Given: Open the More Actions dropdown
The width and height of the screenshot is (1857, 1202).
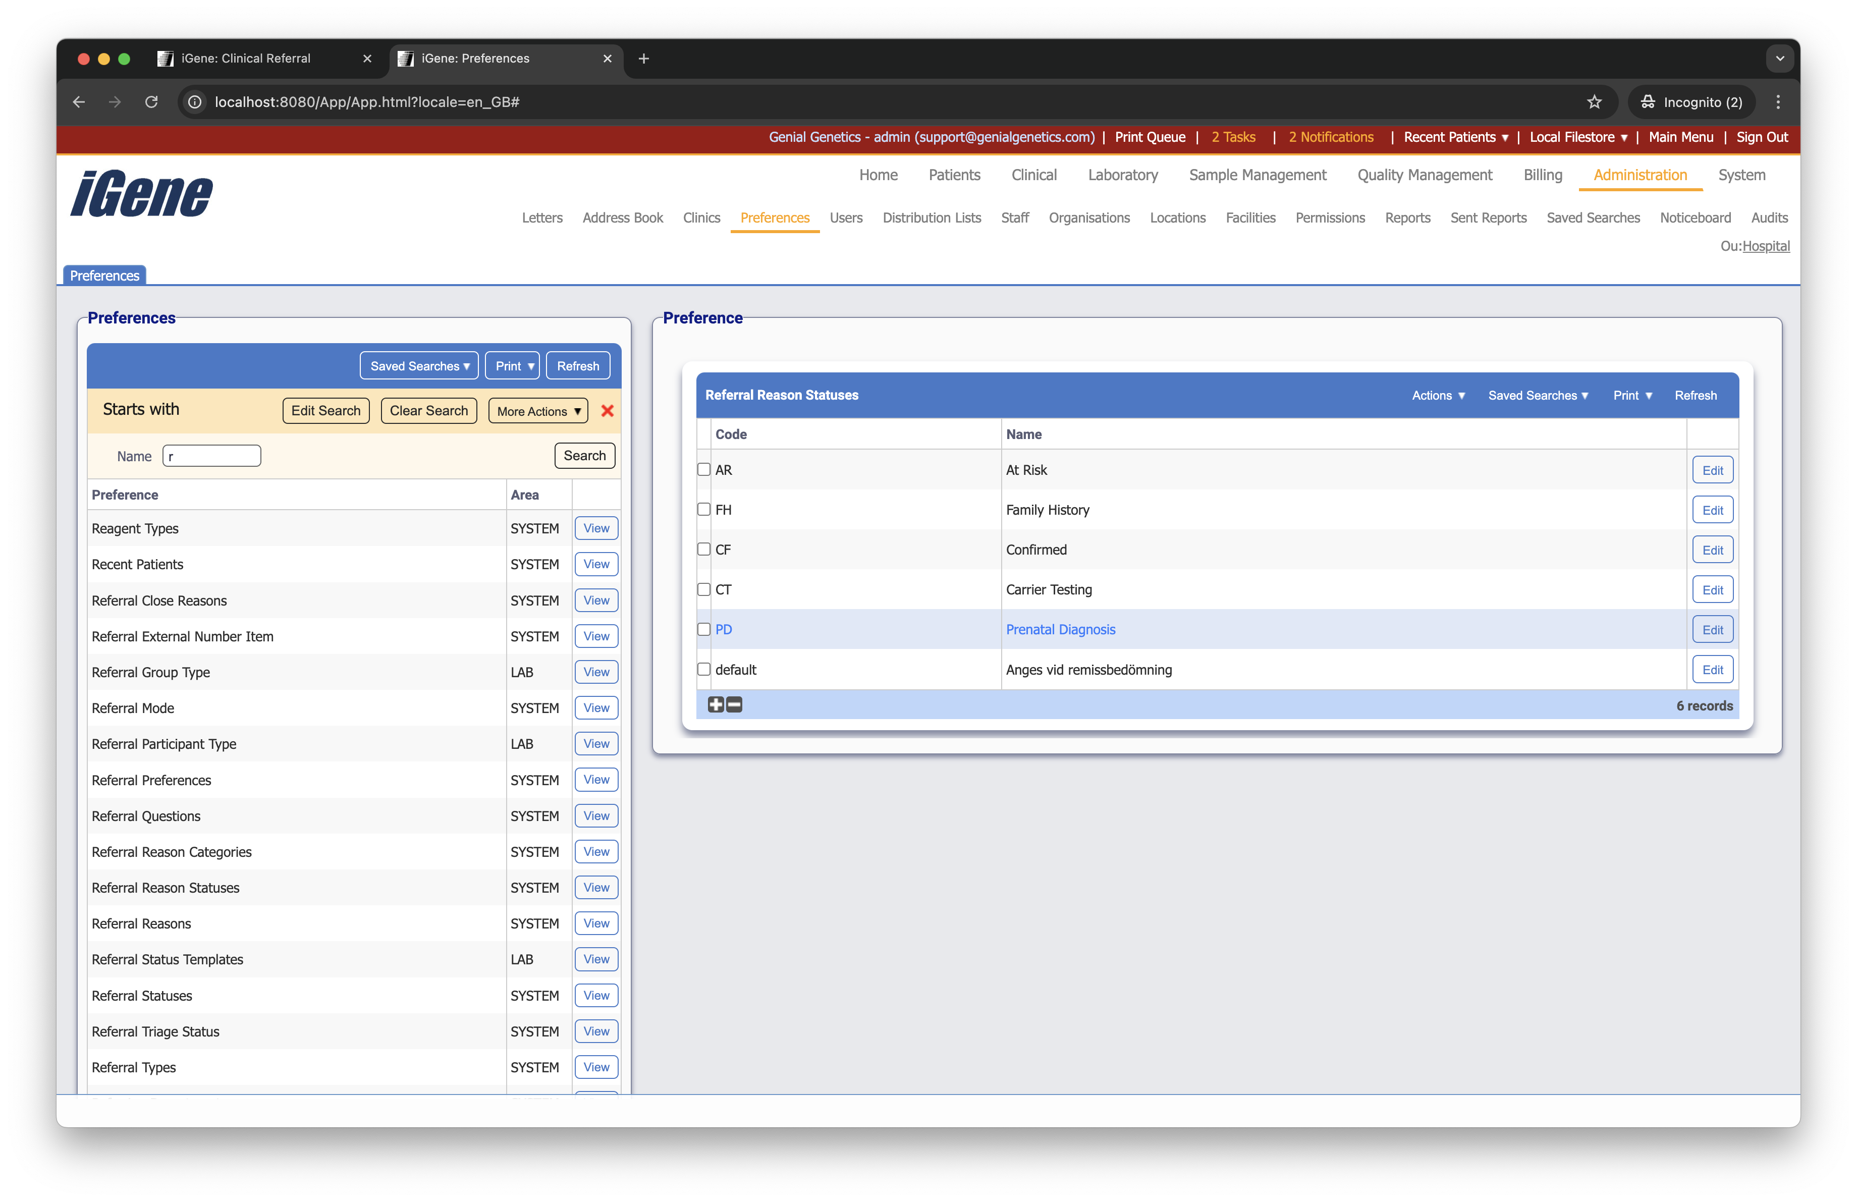Looking at the screenshot, I should (x=538, y=411).
